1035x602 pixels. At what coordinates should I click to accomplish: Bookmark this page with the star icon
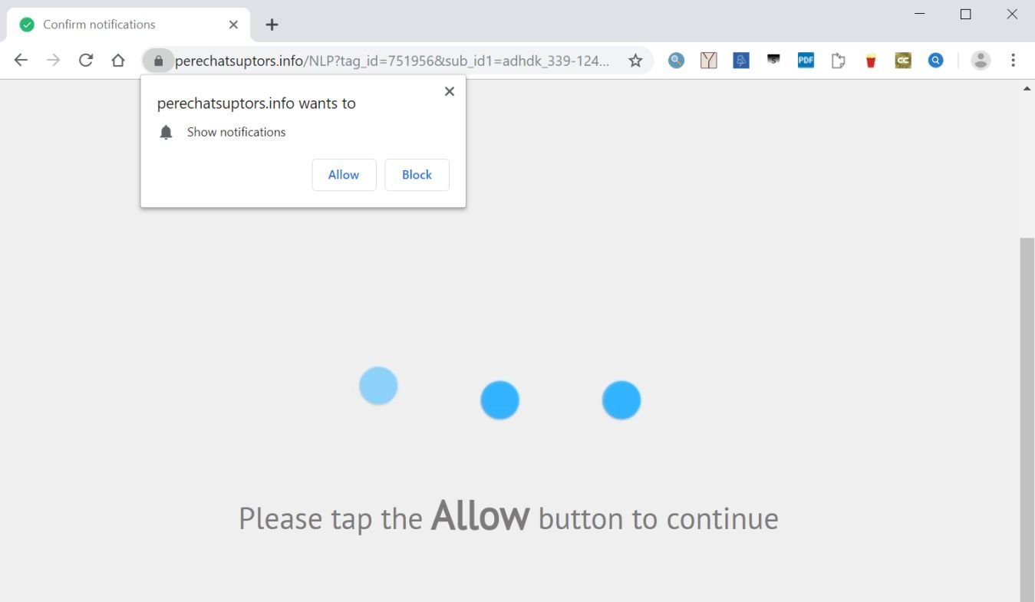pos(635,61)
